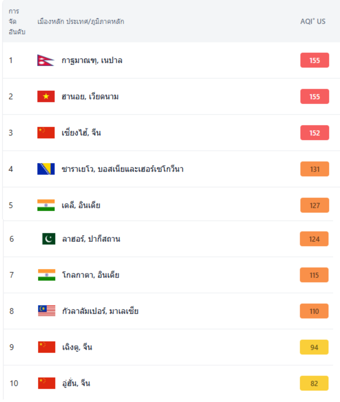Image resolution: width=340 pixels, height=402 pixels.
Task: Click the Malaysia flag beside Kuala Lumpur
Action: point(47,311)
